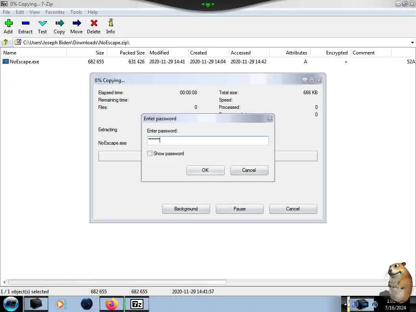This screenshot has width=416, height=312.
Task: Open the media player taskbar icon
Action: (60, 304)
